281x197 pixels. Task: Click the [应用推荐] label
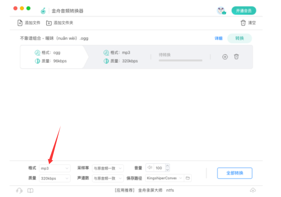pyautogui.click(x=124, y=190)
